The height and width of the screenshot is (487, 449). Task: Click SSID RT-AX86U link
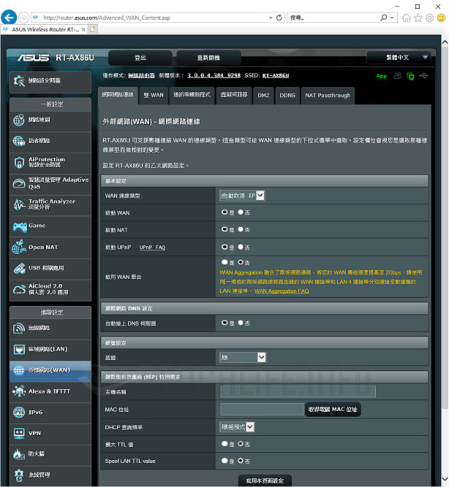(276, 75)
